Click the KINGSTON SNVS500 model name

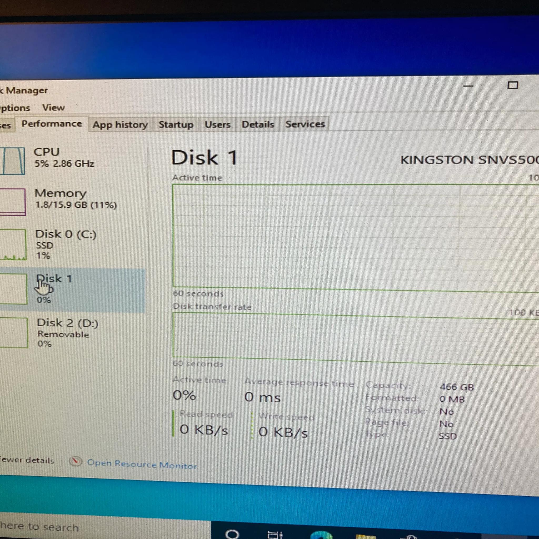tap(470, 160)
